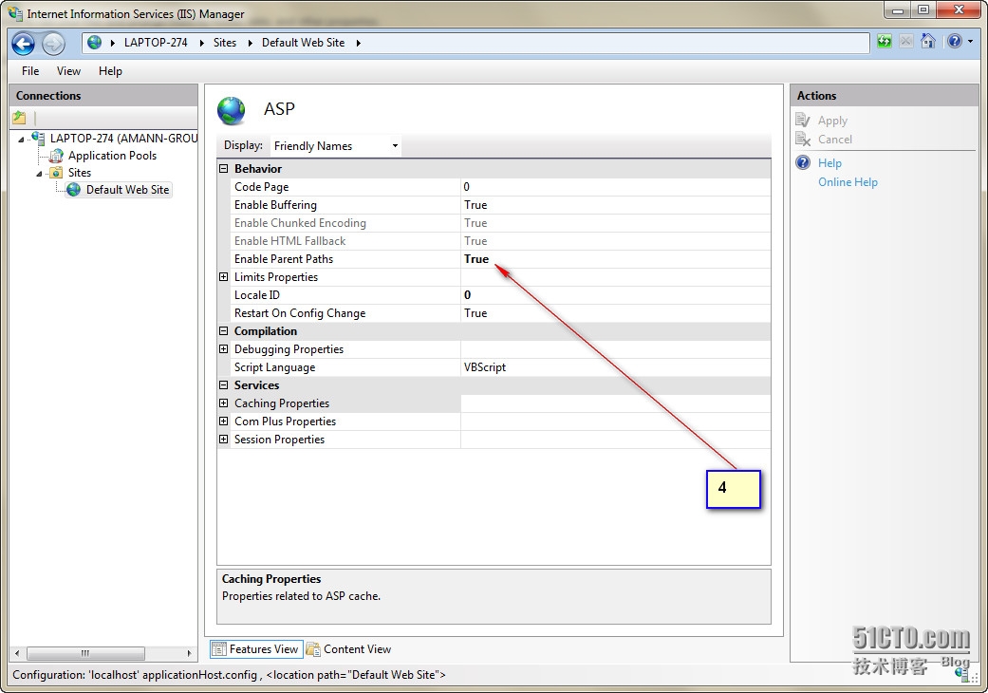Viewport: 988px width, 693px height.
Task: Click the Cancel icon in the Actions pane
Action: click(803, 140)
